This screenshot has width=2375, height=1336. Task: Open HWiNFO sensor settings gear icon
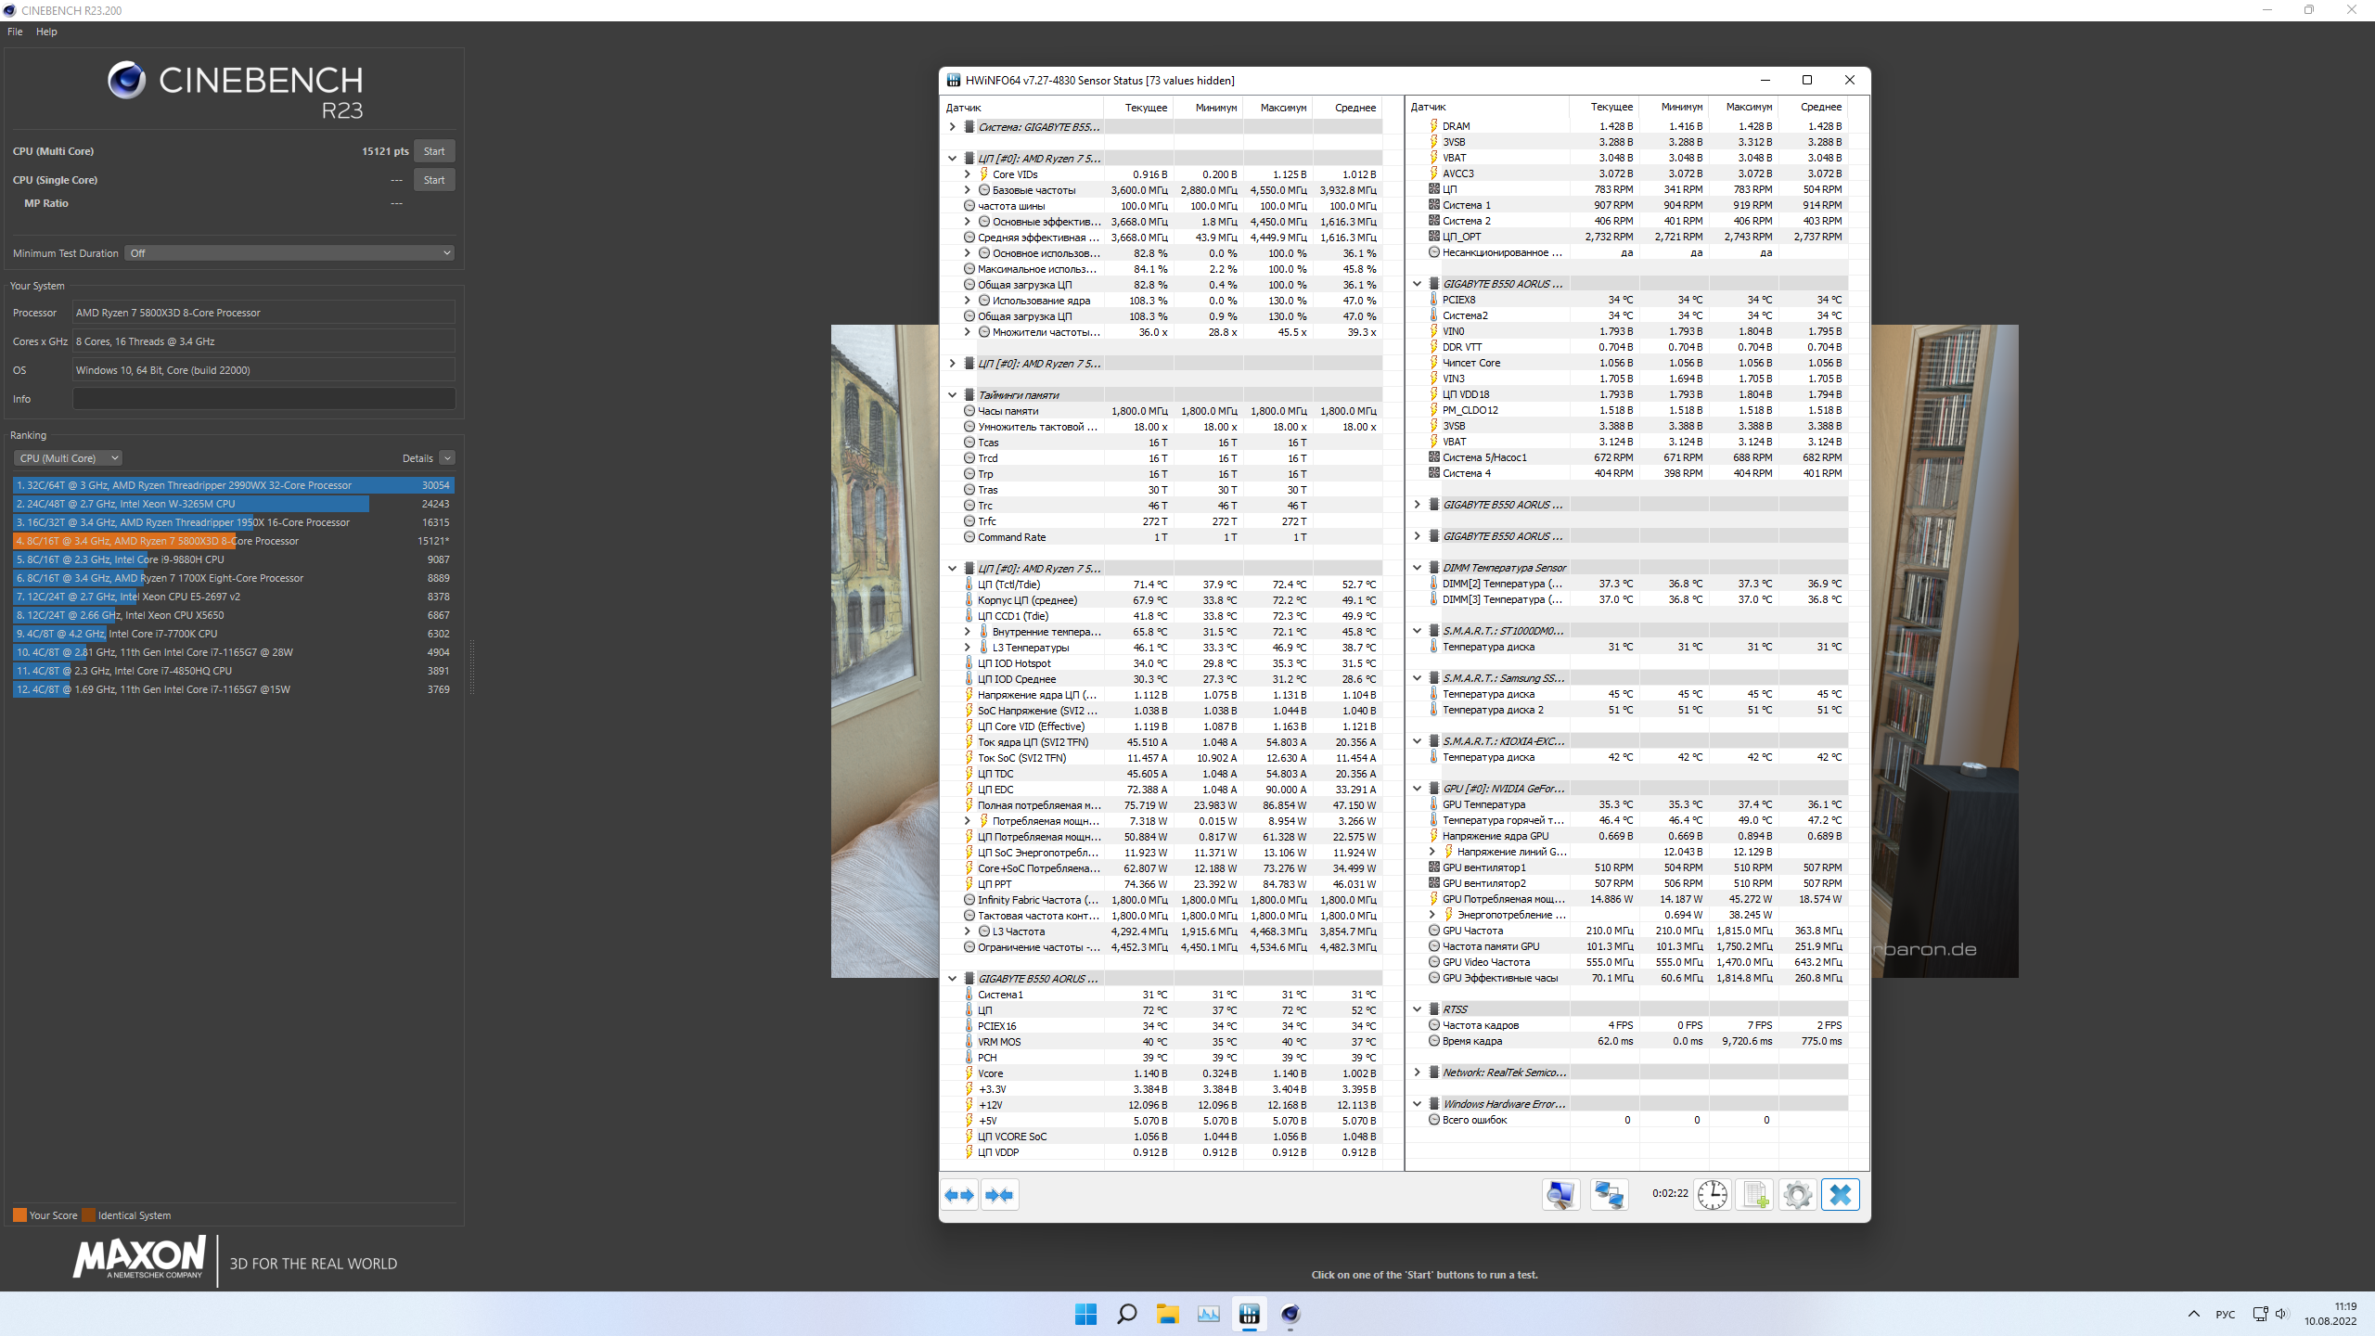(x=1797, y=1195)
